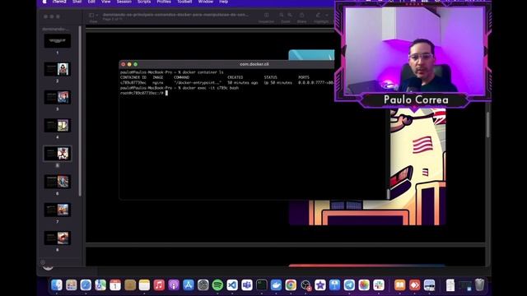Launch Spotify from the Dock
527x296 pixels.
click(217, 285)
